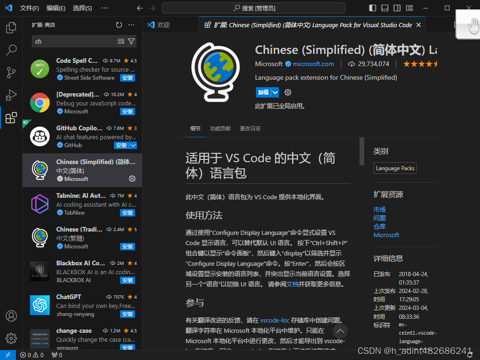This screenshot has width=480, height=360.
Task: Click the star rating of the extension
Action: click(420, 64)
